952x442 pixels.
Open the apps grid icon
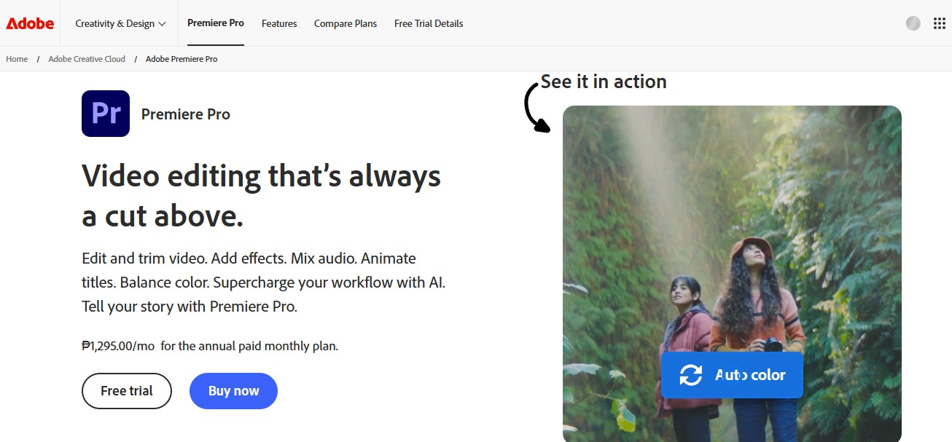(940, 23)
